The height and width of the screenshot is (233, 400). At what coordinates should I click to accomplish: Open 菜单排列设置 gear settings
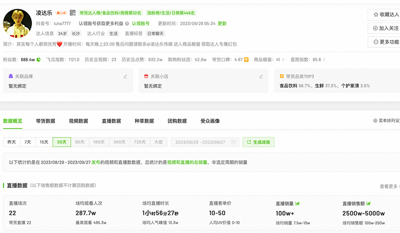(x=375, y=121)
